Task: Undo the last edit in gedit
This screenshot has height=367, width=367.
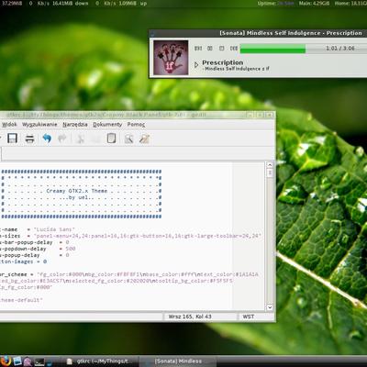Action: tap(47, 139)
